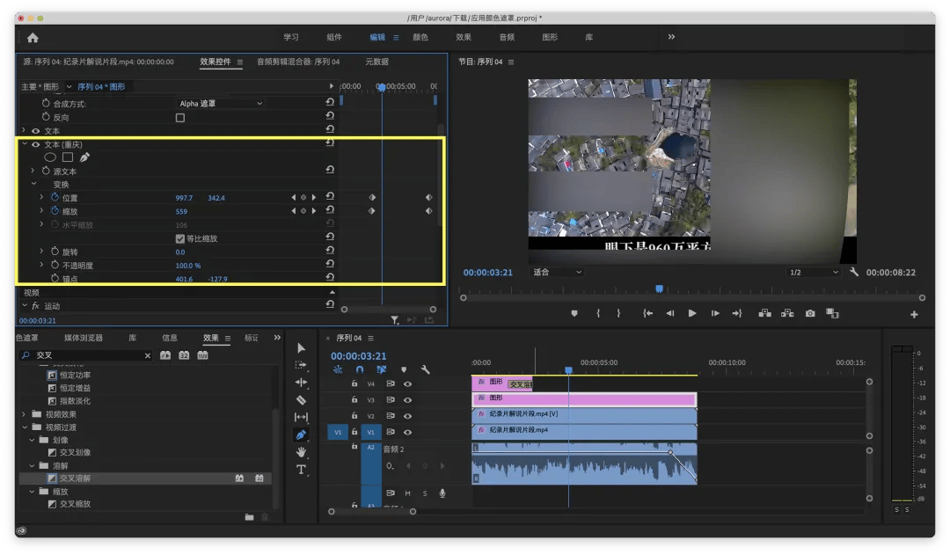Pick the Razor tool
Image resolution: width=950 pixels, height=555 pixels.
301,400
